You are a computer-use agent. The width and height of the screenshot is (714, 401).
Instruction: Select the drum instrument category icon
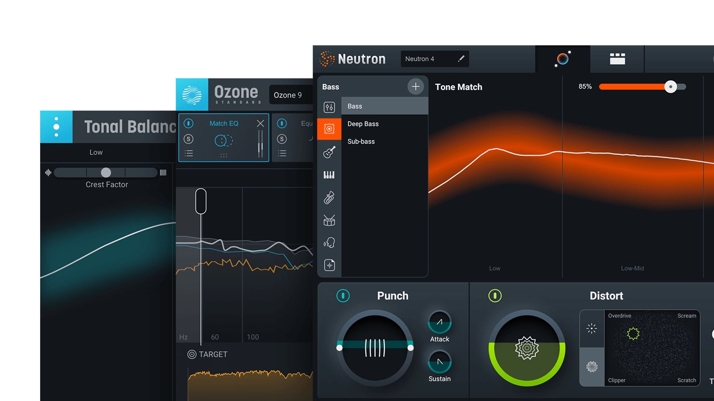pos(329,220)
